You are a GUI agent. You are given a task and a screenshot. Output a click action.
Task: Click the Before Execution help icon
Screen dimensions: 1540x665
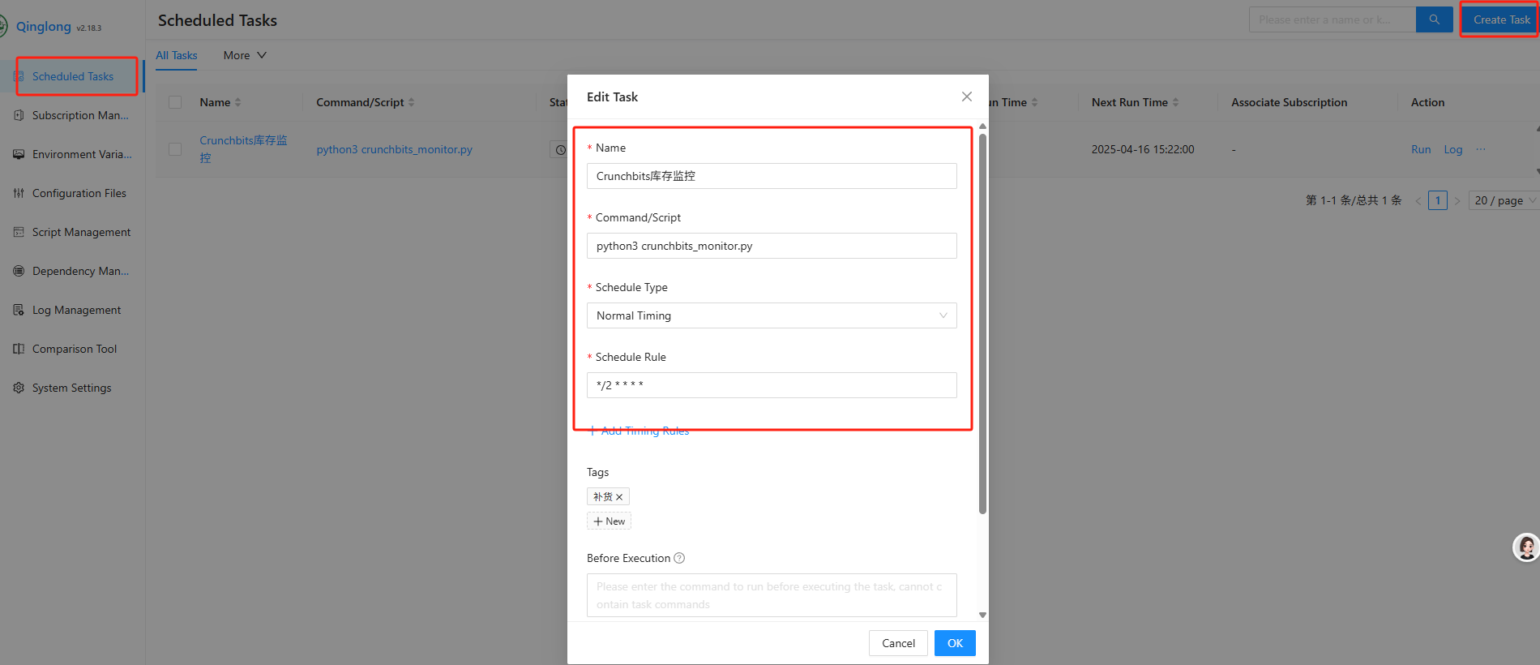pyautogui.click(x=679, y=558)
